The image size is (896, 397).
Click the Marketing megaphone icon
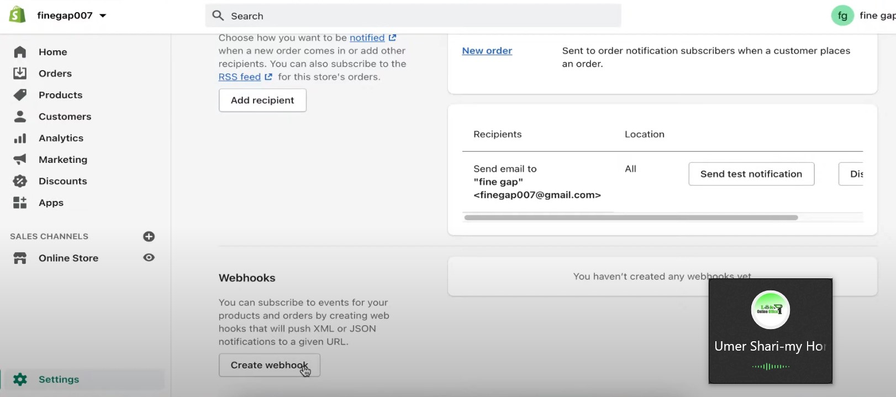pyautogui.click(x=20, y=160)
